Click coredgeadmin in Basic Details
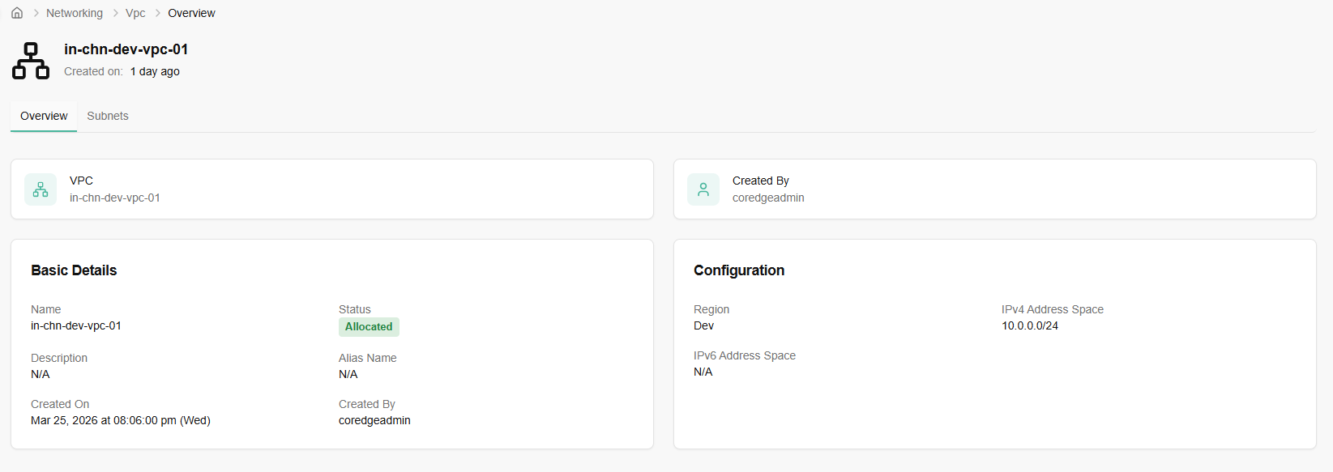 [374, 420]
